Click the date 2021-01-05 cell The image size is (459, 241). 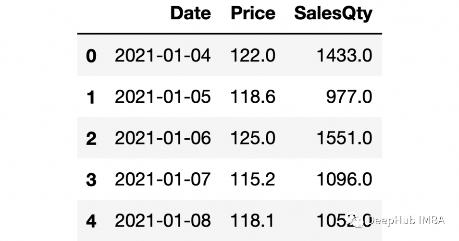[163, 97]
